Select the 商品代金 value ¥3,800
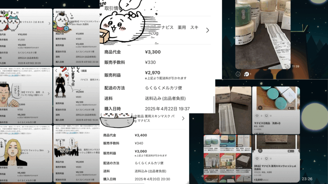Viewport: 328px width, 184px height. (x=80, y=34)
